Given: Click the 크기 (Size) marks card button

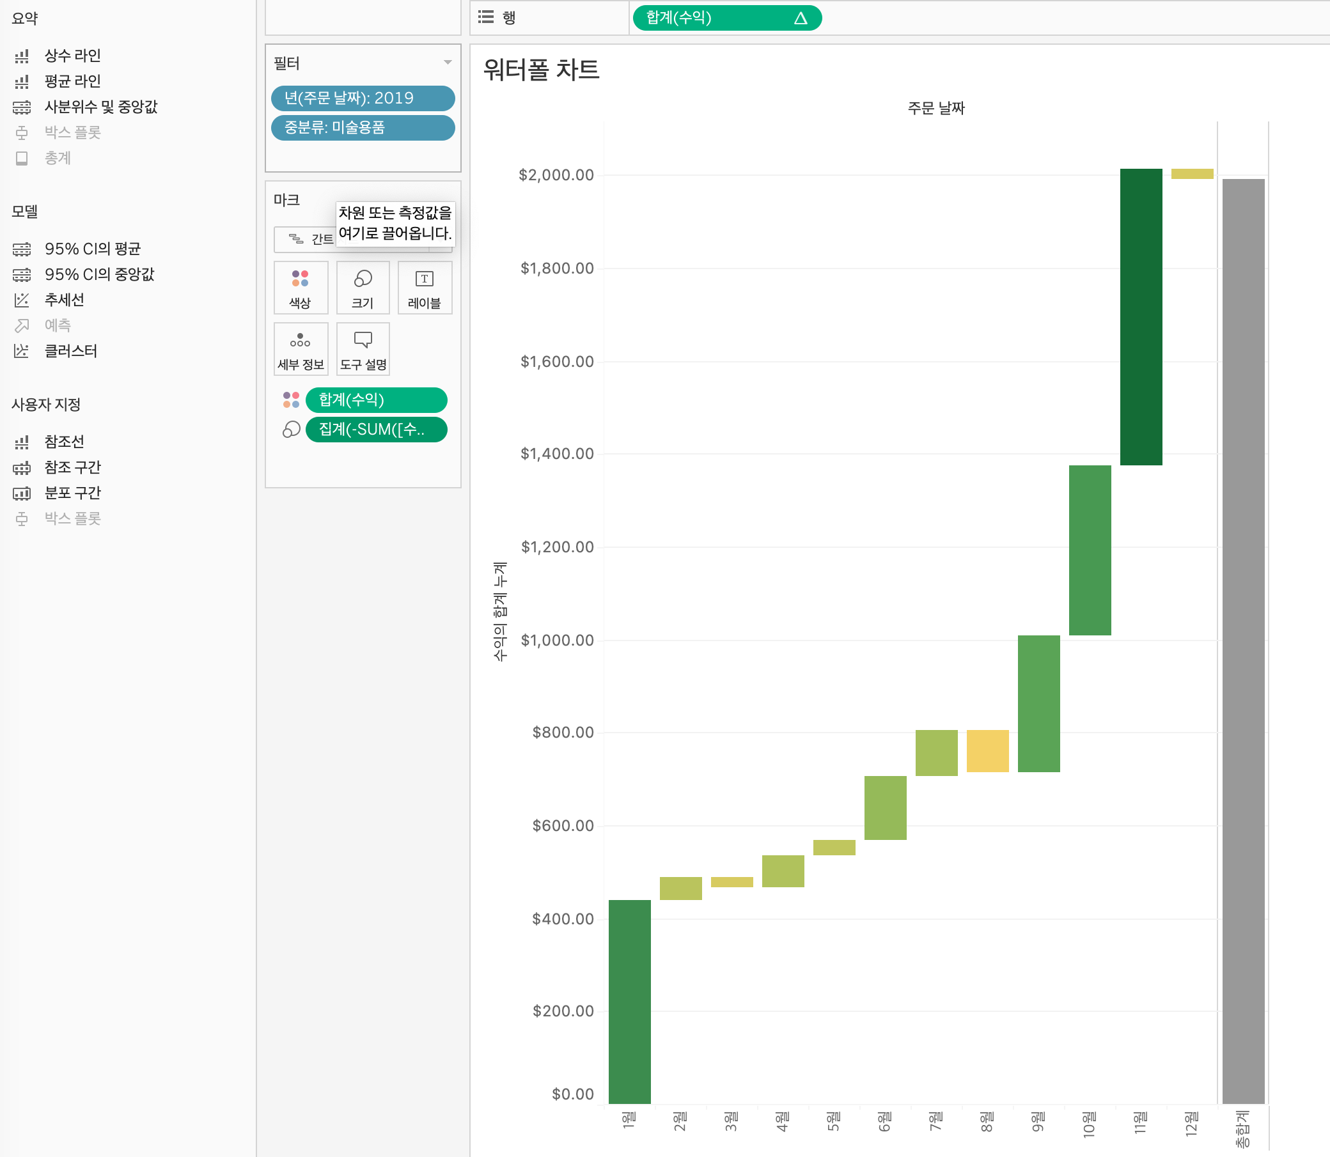Looking at the screenshot, I should coord(363,287).
